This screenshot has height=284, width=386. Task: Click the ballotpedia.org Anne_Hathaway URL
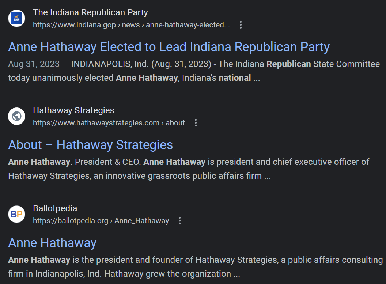[x=101, y=221]
